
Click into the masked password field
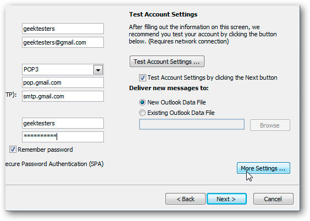coord(63,137)
